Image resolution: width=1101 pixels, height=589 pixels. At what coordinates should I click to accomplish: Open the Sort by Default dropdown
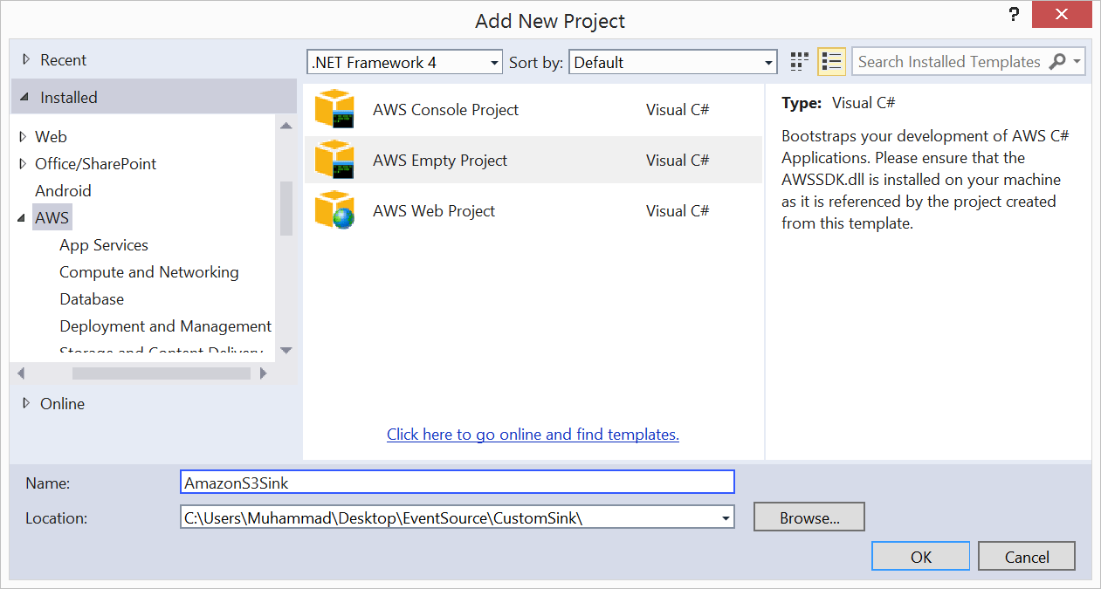[673, 62]
